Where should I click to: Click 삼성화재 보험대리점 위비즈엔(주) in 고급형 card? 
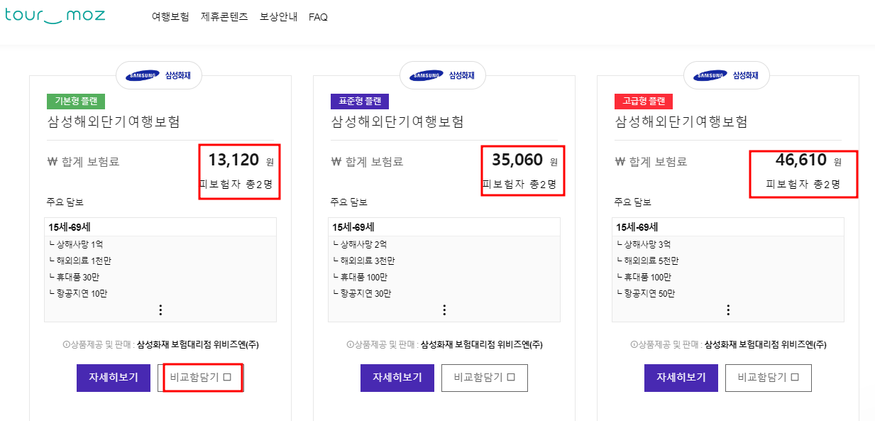pos(765,345)
